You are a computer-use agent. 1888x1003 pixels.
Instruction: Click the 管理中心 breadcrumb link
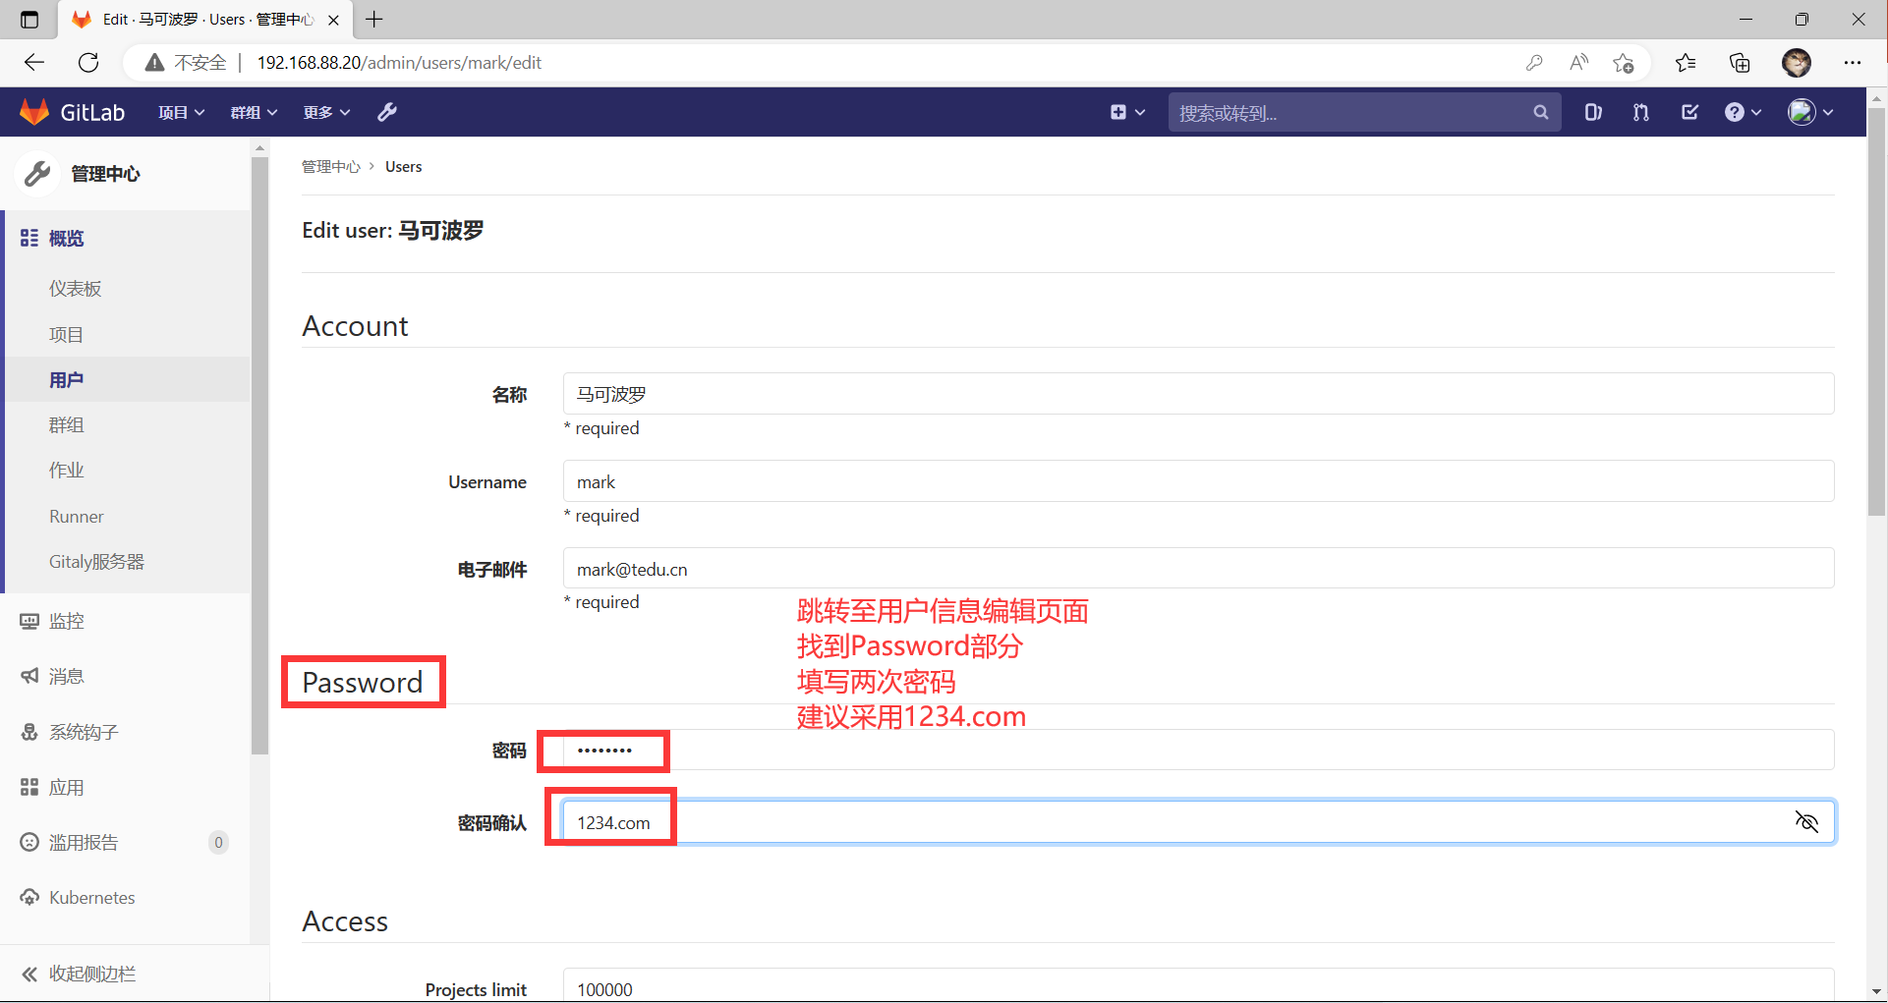point(330,167)
